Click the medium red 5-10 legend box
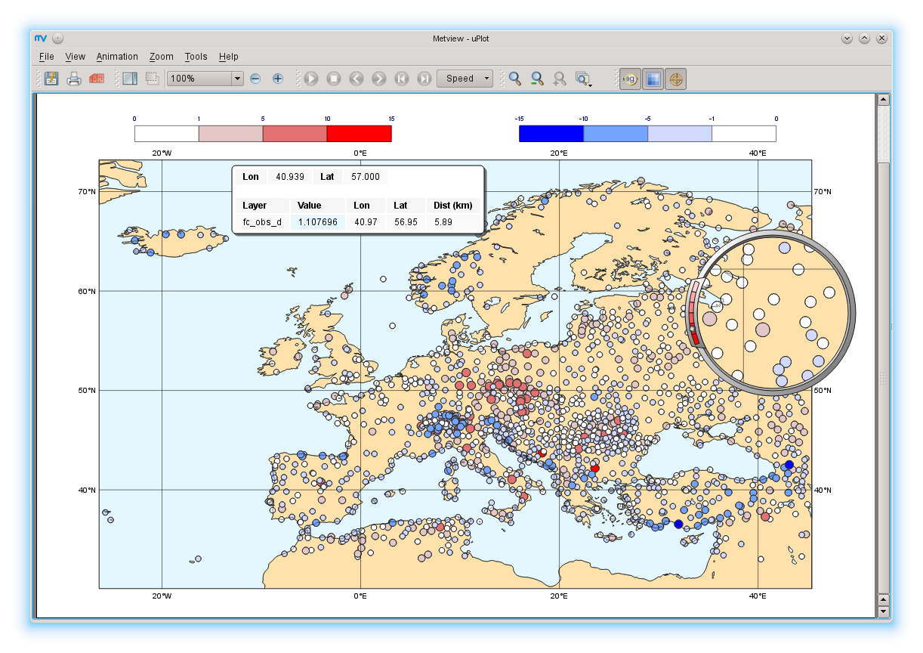Image resolution: width=923 pixels, height=653 pixels. [295, 134]
